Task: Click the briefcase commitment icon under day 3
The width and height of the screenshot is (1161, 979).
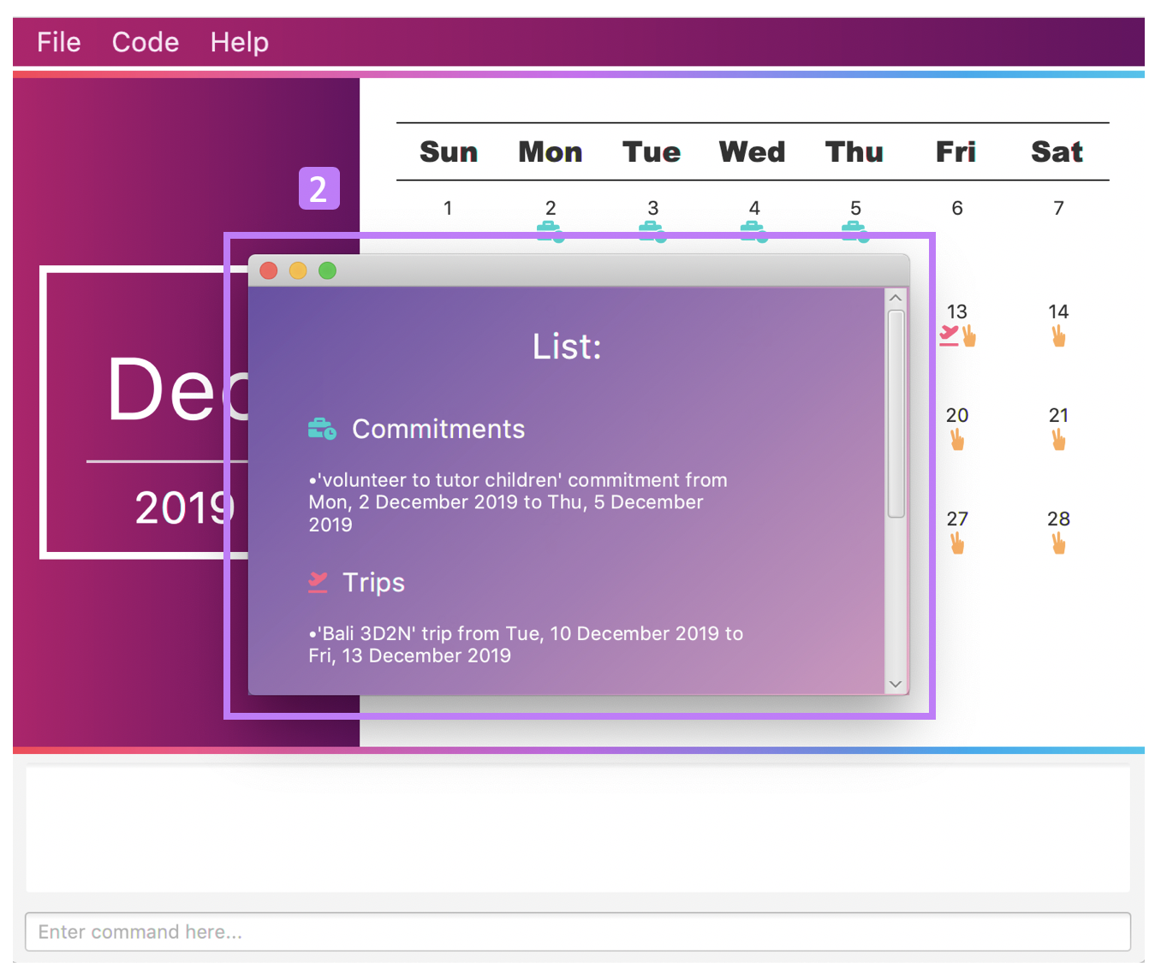Action: (x=652, y=231)
